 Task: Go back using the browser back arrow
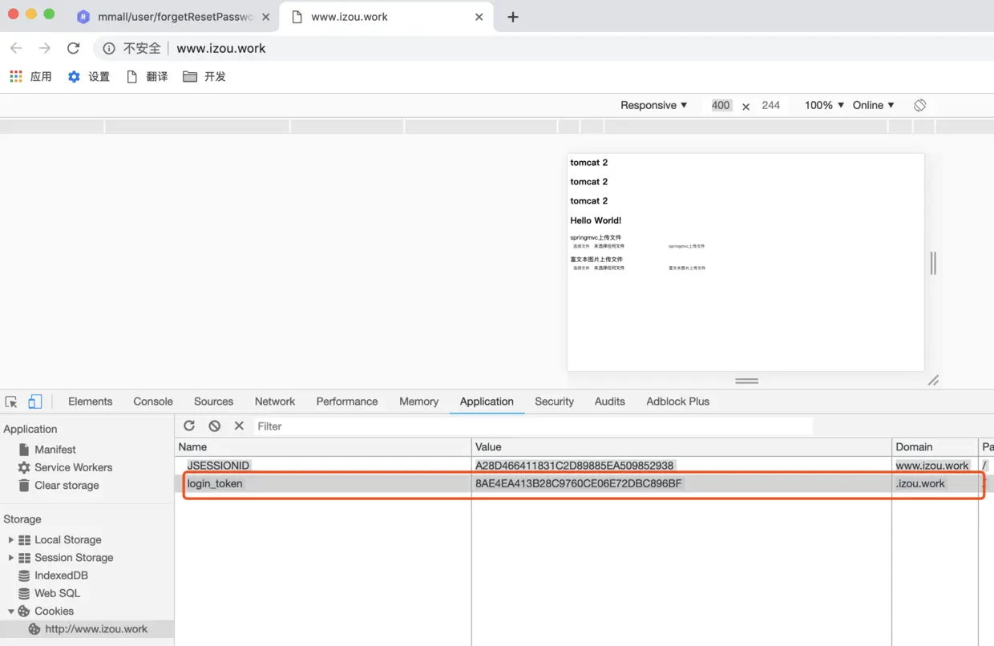(x=16, y=48)
